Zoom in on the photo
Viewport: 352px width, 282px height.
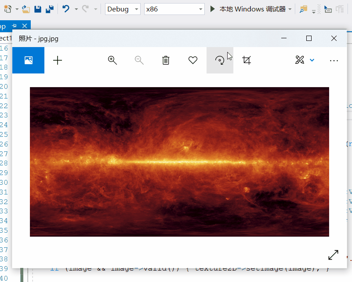(x=112, y=60)
